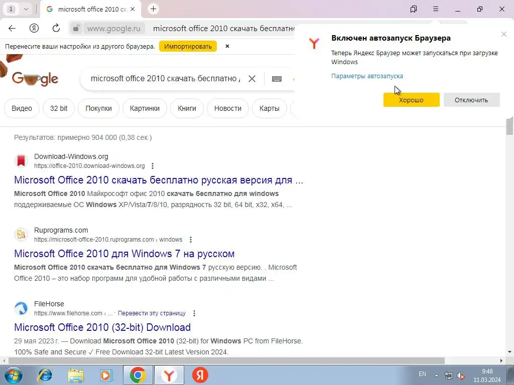This screenshot has width=514, height=385.
Task: Click the scroll down arrow
Action: 509,352
